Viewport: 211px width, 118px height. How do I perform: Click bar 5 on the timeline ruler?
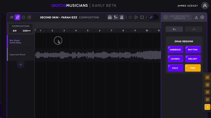[88, 31]
